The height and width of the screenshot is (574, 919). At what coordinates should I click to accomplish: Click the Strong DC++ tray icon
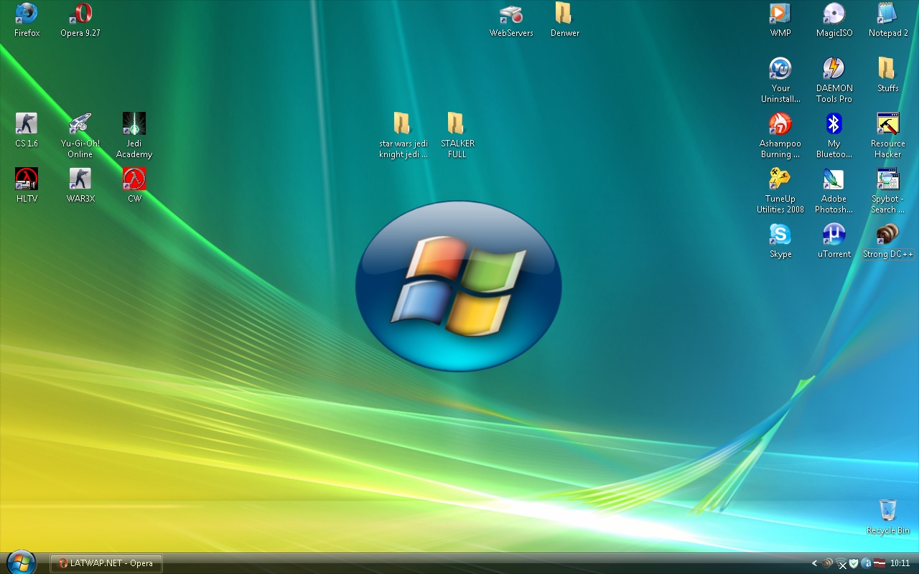[828, 563]
